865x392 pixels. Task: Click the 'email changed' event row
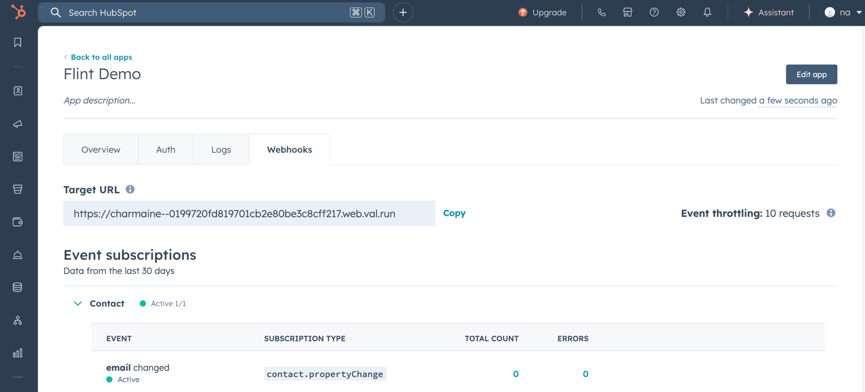pyautogui.click(x=458, y=373)
